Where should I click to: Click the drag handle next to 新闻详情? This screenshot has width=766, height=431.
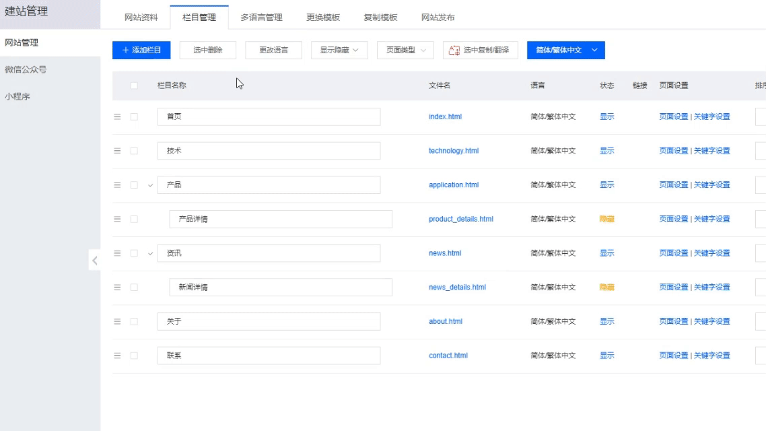point(116,287)
